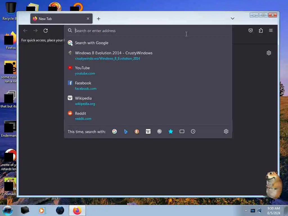Image resolution: width=288 pixels, height=216 pixels.
Task: Open the Facebook suggestion
Action: pyautogui.click(x=148, y=85)
